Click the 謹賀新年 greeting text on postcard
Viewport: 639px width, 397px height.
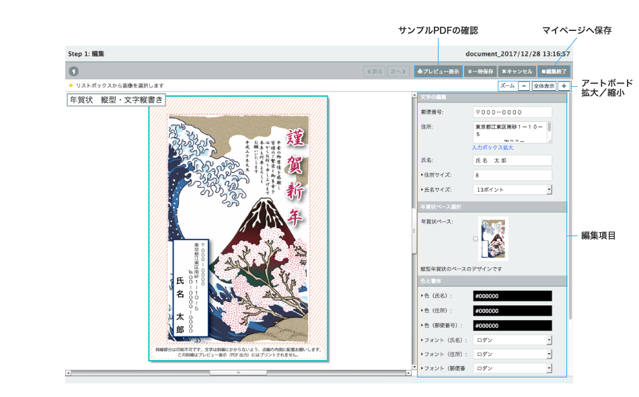295,178
